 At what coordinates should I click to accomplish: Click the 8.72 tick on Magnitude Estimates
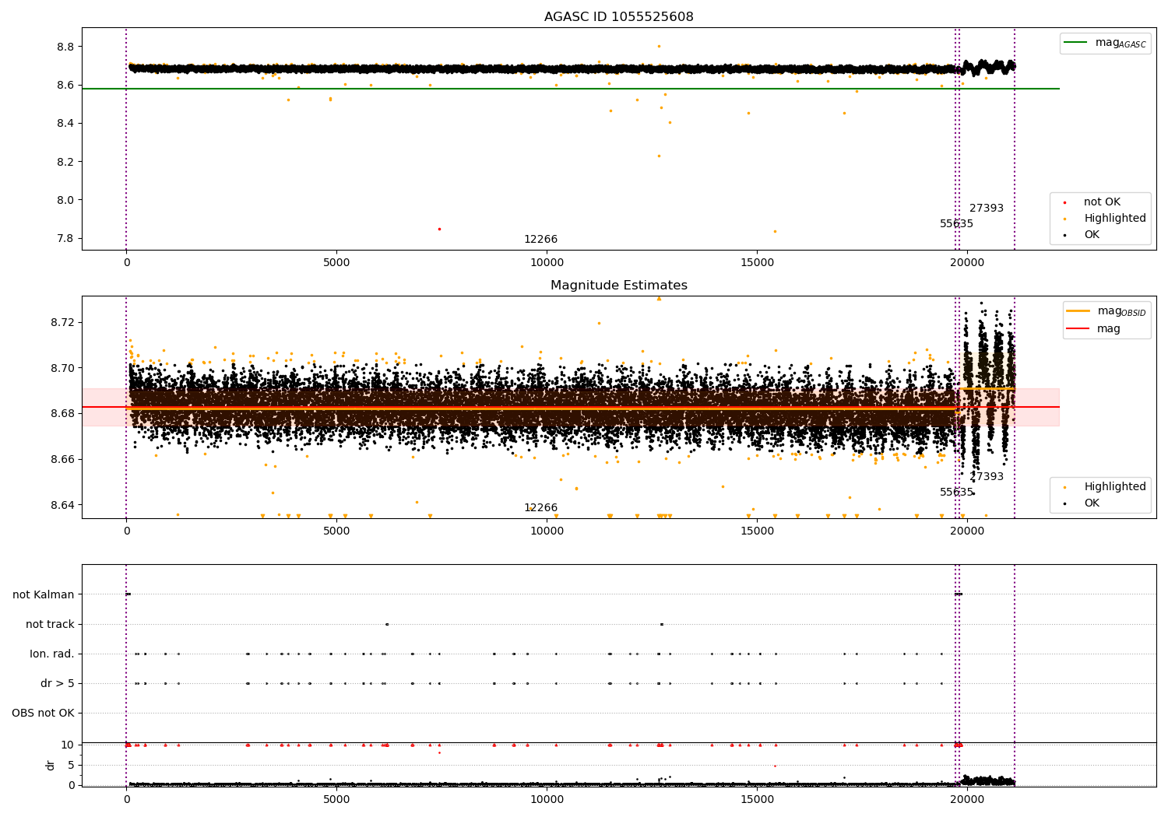[61, 322]
